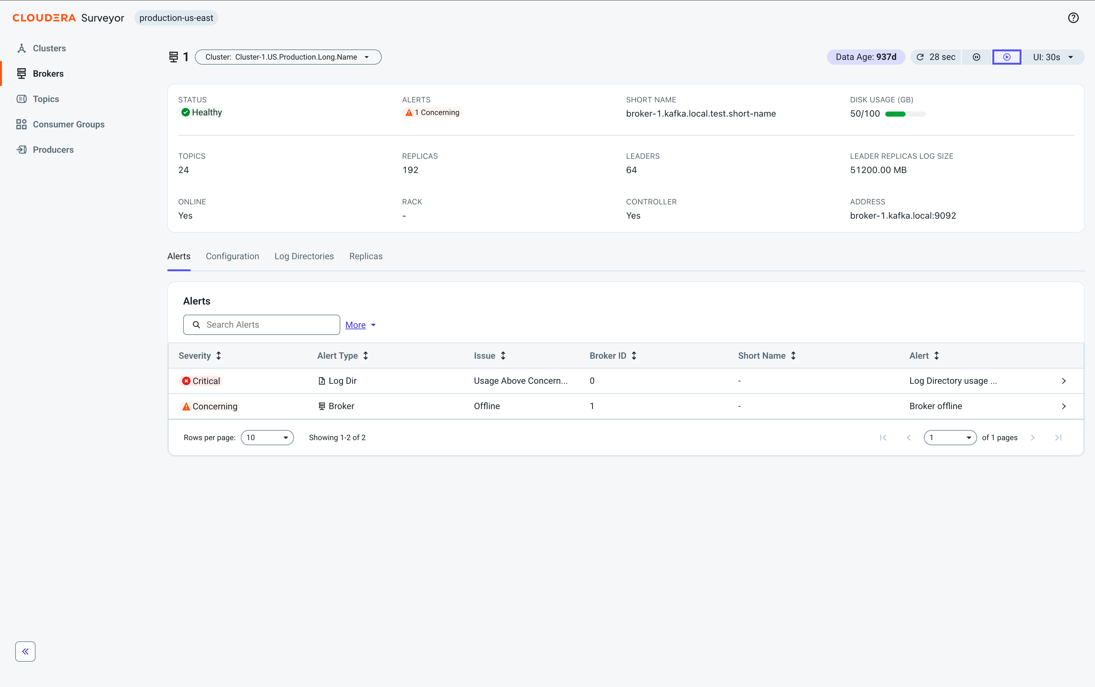Switch to the Log Directories tab
Screen dimensions: 1095x687
pyautogui.click(x=304, y=256)
